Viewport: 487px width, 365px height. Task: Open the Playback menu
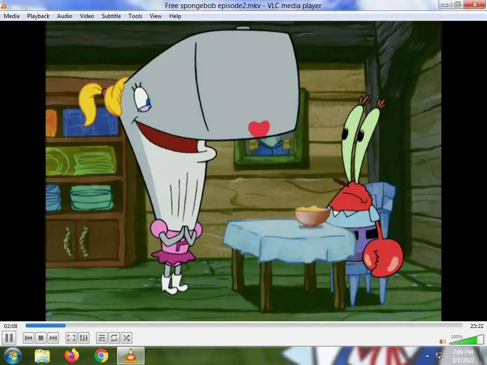pos(38,16)
